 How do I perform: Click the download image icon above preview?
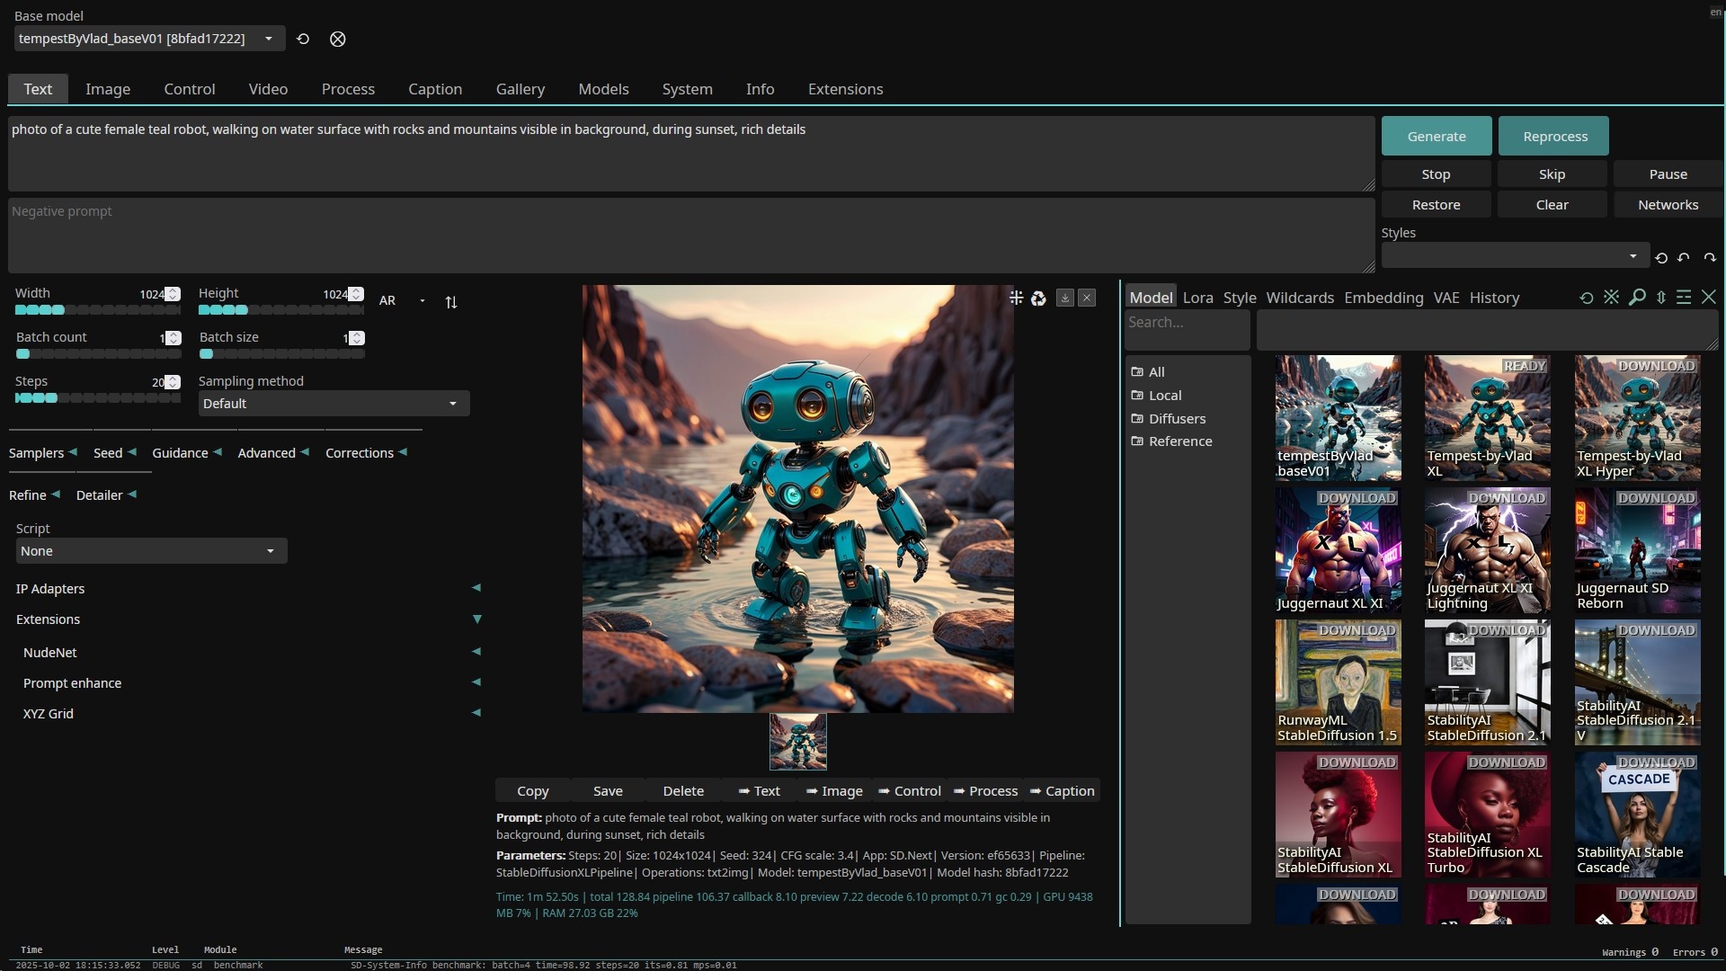1064,298
